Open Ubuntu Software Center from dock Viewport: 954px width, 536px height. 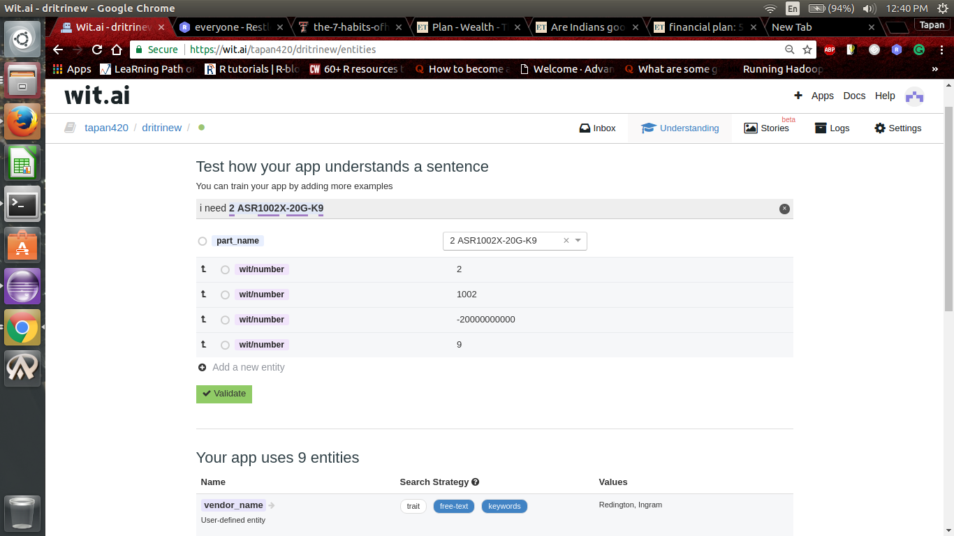click(x=22, y=245)
